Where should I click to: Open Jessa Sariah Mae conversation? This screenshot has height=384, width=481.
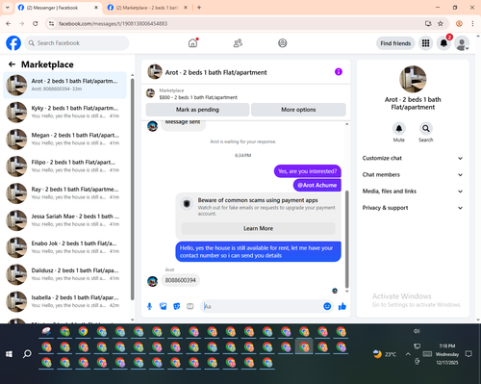point(64,220)
